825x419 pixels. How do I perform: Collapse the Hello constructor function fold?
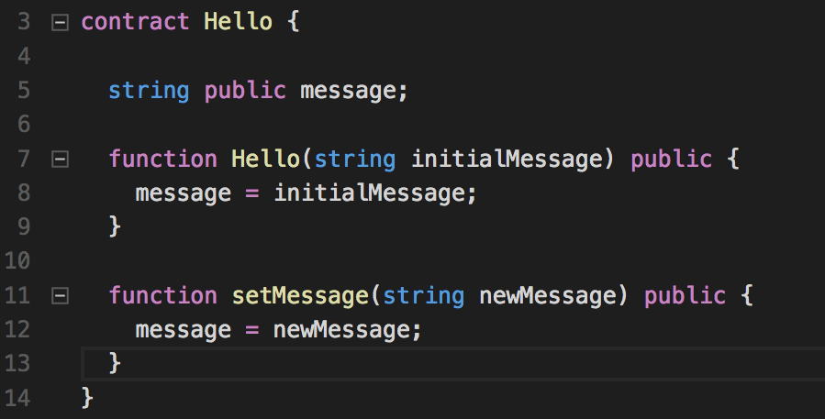coord(60,160)
